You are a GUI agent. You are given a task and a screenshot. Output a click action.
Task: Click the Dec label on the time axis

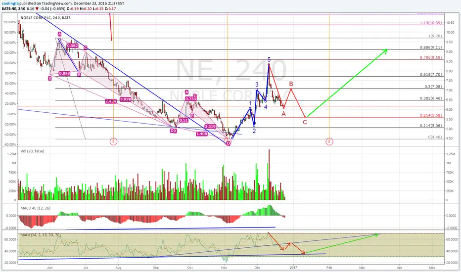[x=257, y=268]
